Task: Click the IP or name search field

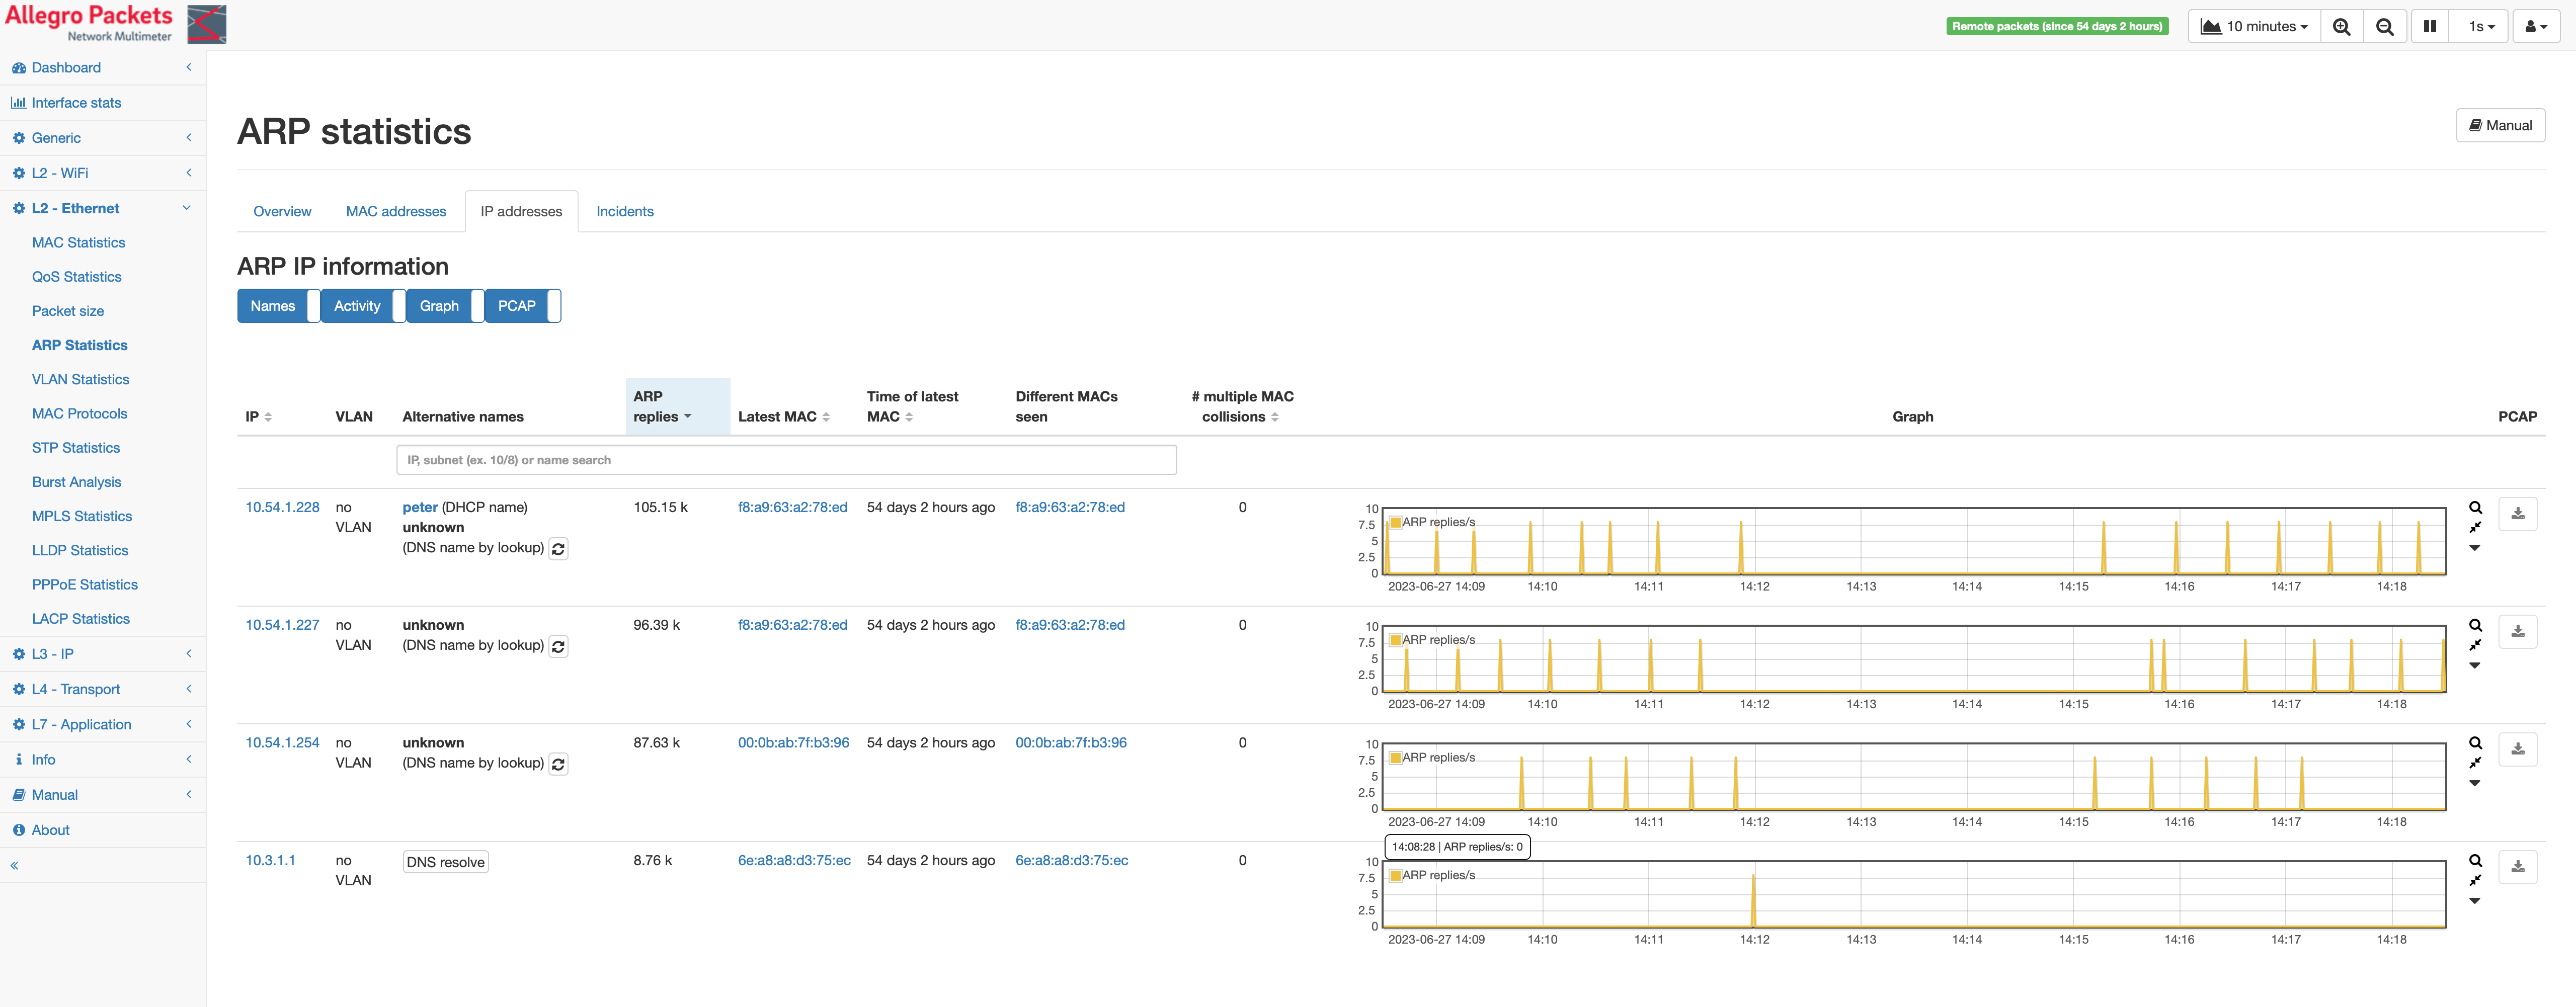Action: [786, 460]
